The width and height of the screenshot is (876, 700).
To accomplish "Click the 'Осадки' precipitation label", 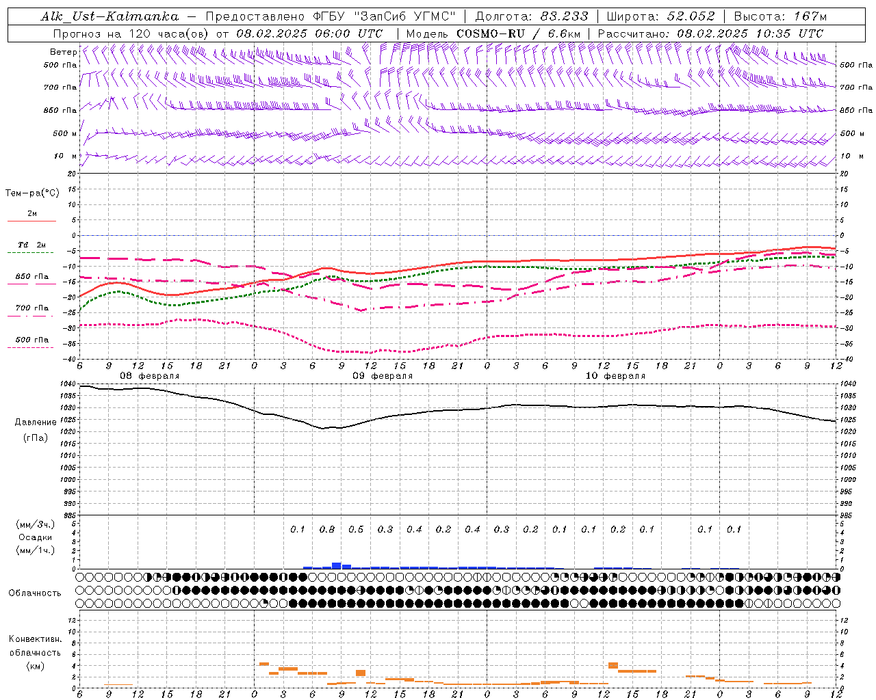I will (36, 537).
